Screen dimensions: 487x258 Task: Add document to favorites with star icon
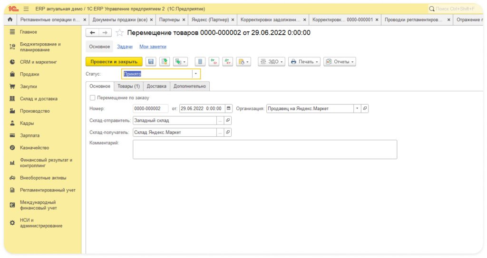(120, 33)
